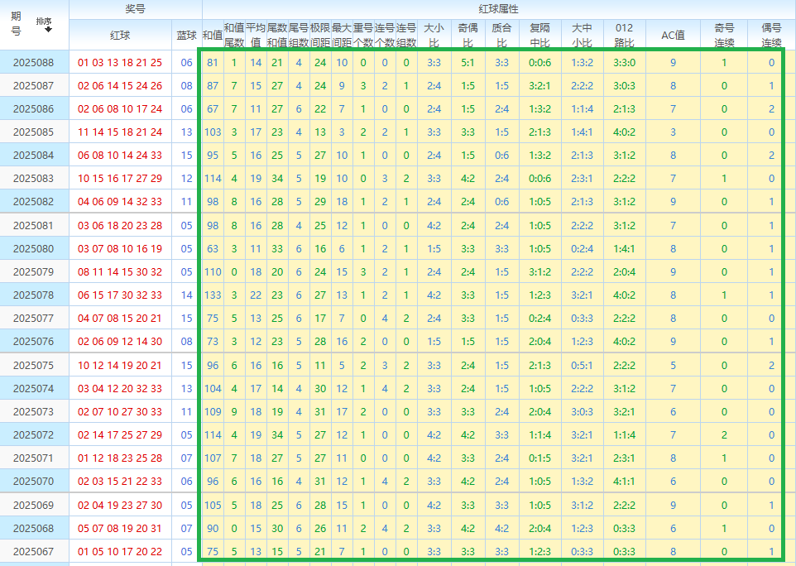Click the 蓝球 column header
The height and width of the screenshot is (566, 796).
point(186,36)
